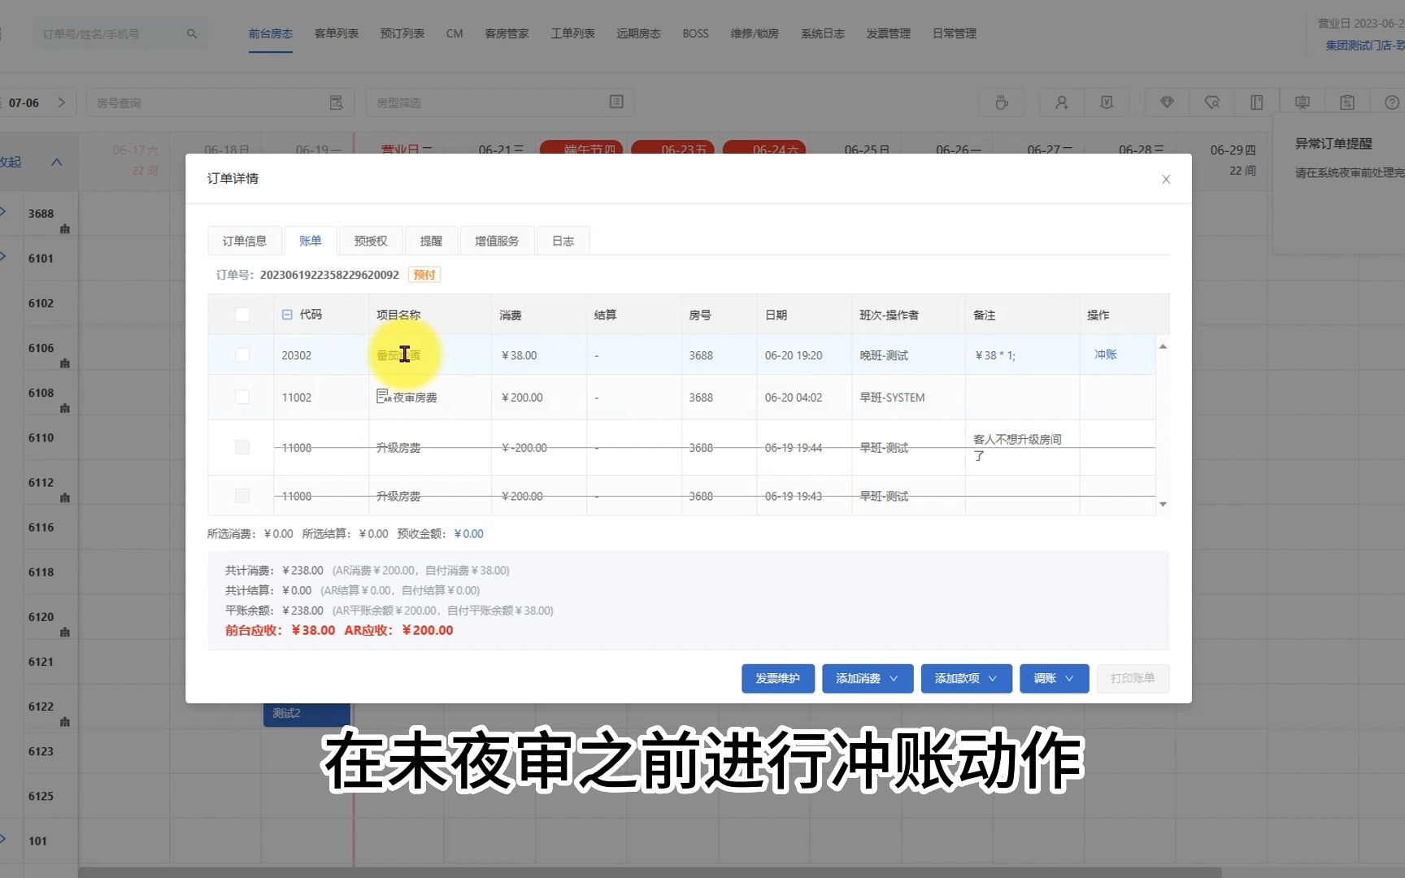The image size is (1405, 878).
Task: Switch to the 预授权 tab
Action: point(371,241)
